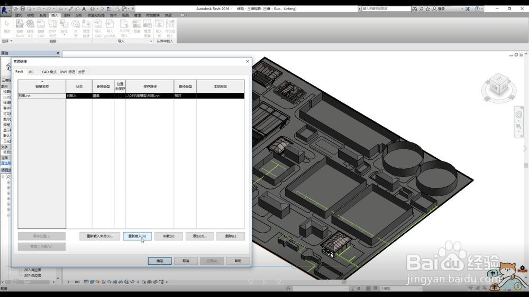Click the 覆盖 reference type cell
The width and height of the screenshot is (529, 297).
[x=103, y=96]
